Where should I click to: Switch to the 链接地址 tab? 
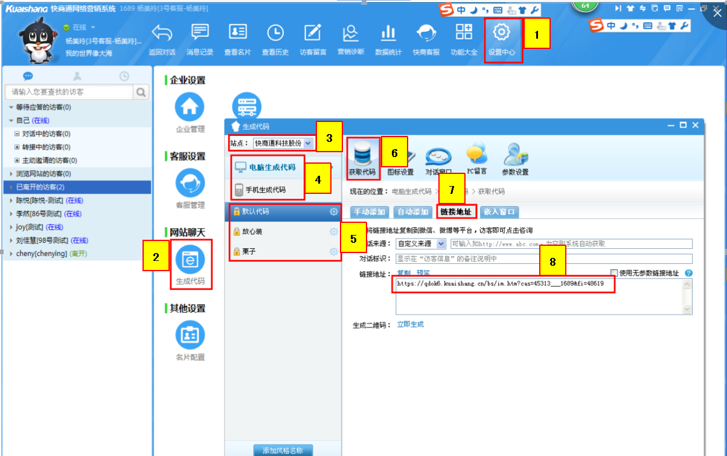(x=455, y=212)
